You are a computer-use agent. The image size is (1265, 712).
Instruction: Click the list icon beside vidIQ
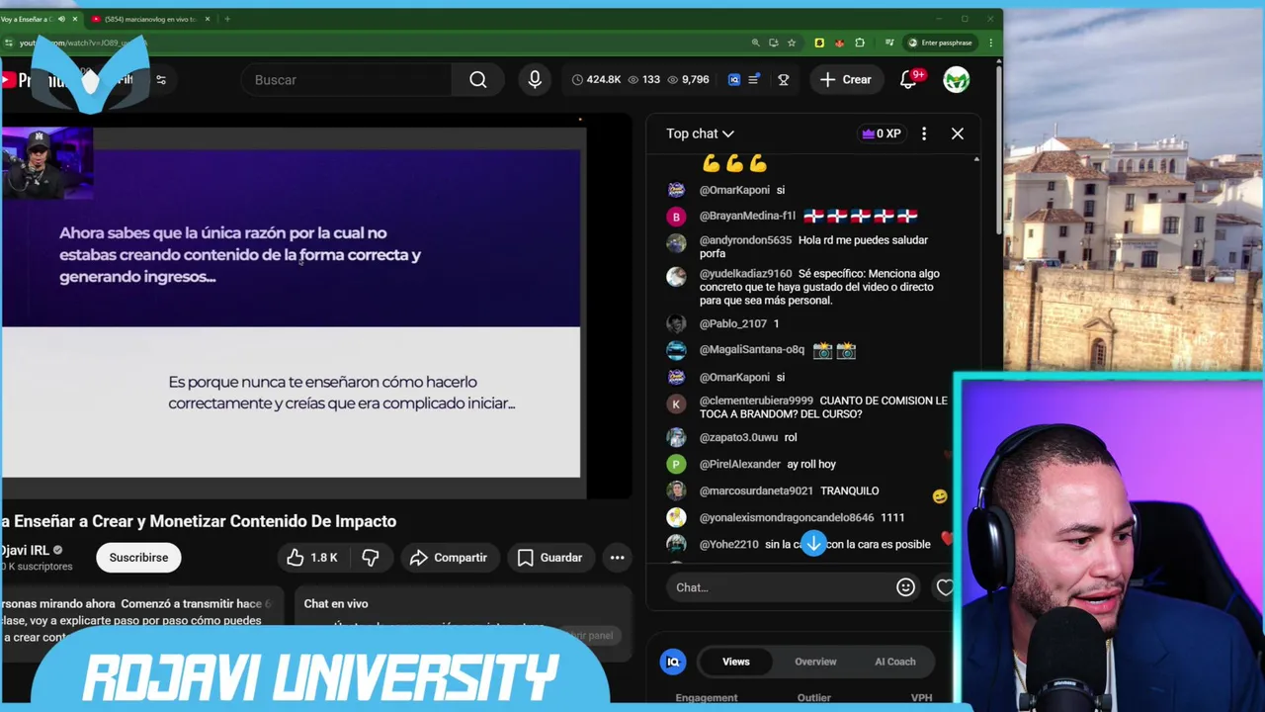pos(754,80)
